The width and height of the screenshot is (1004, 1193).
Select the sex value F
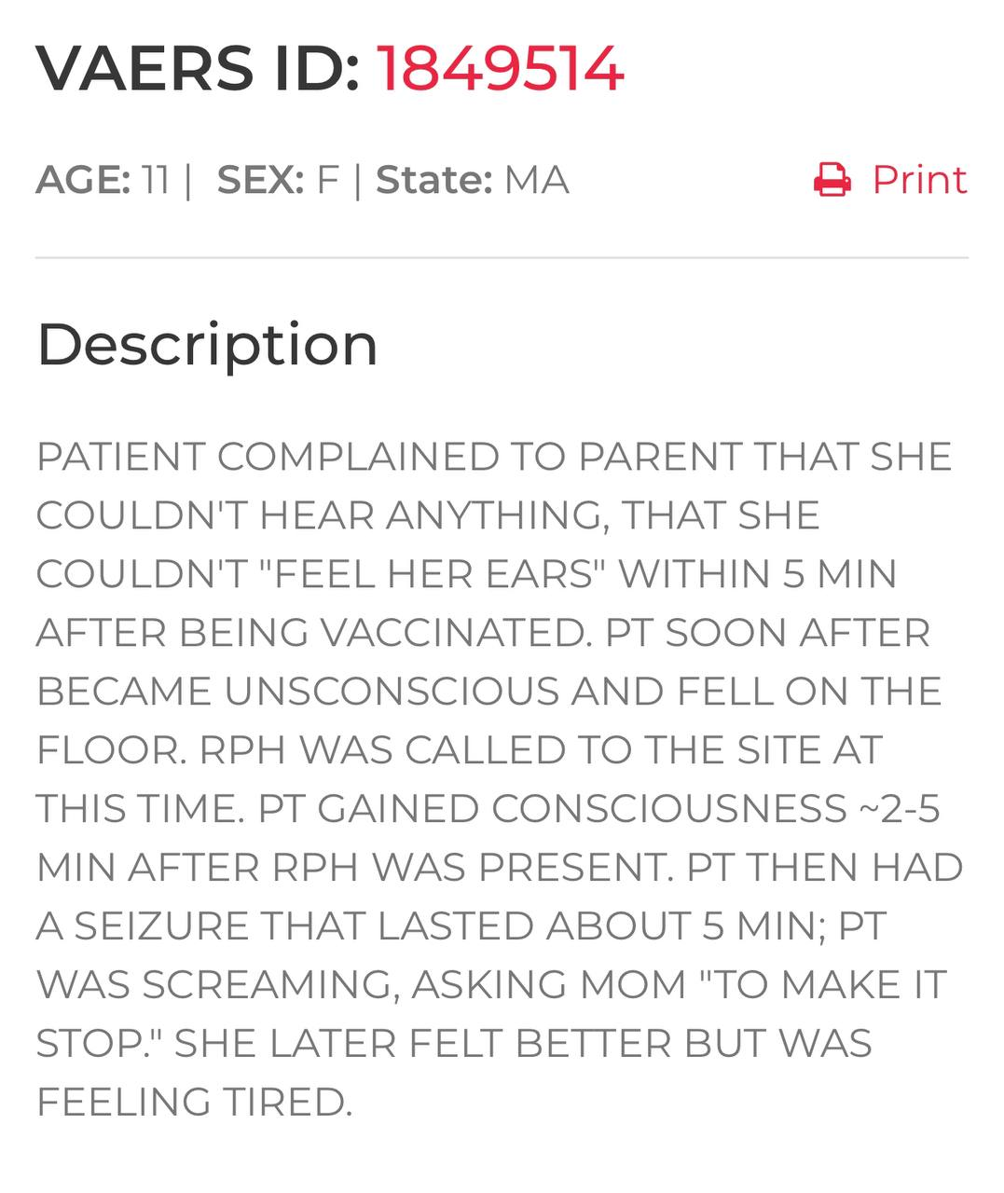326,180
